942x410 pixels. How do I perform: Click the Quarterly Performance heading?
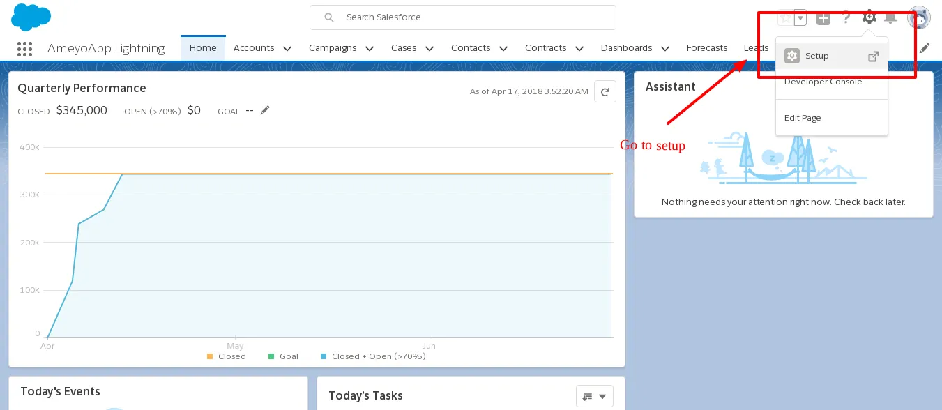82,88
